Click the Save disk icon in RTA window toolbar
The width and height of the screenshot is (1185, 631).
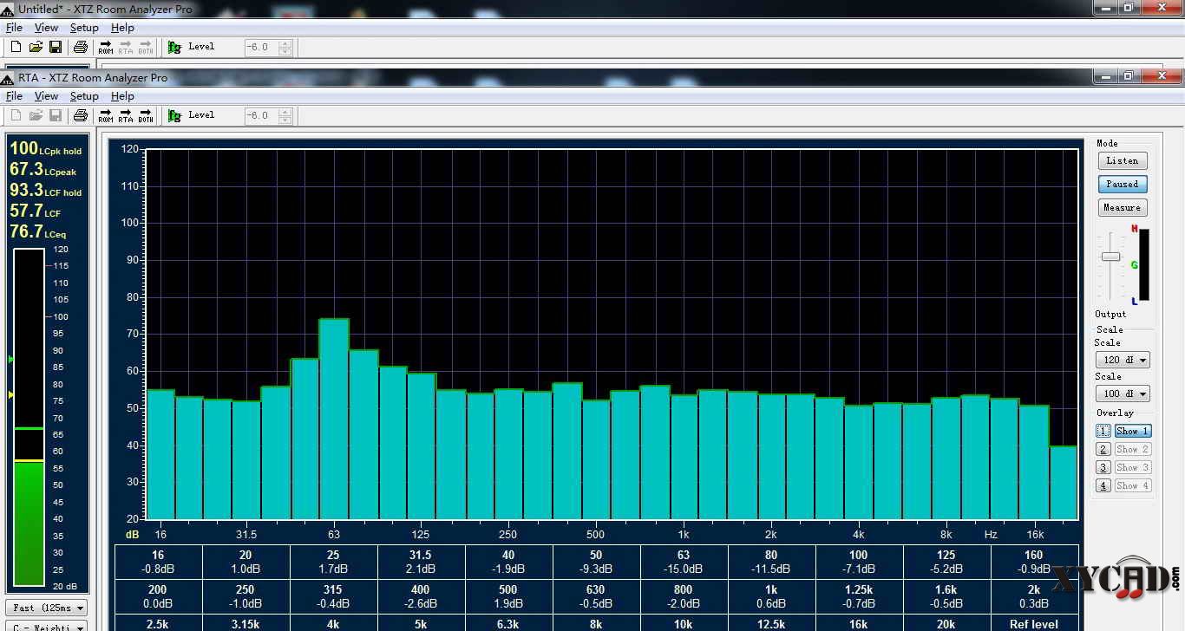coord(55,115)
